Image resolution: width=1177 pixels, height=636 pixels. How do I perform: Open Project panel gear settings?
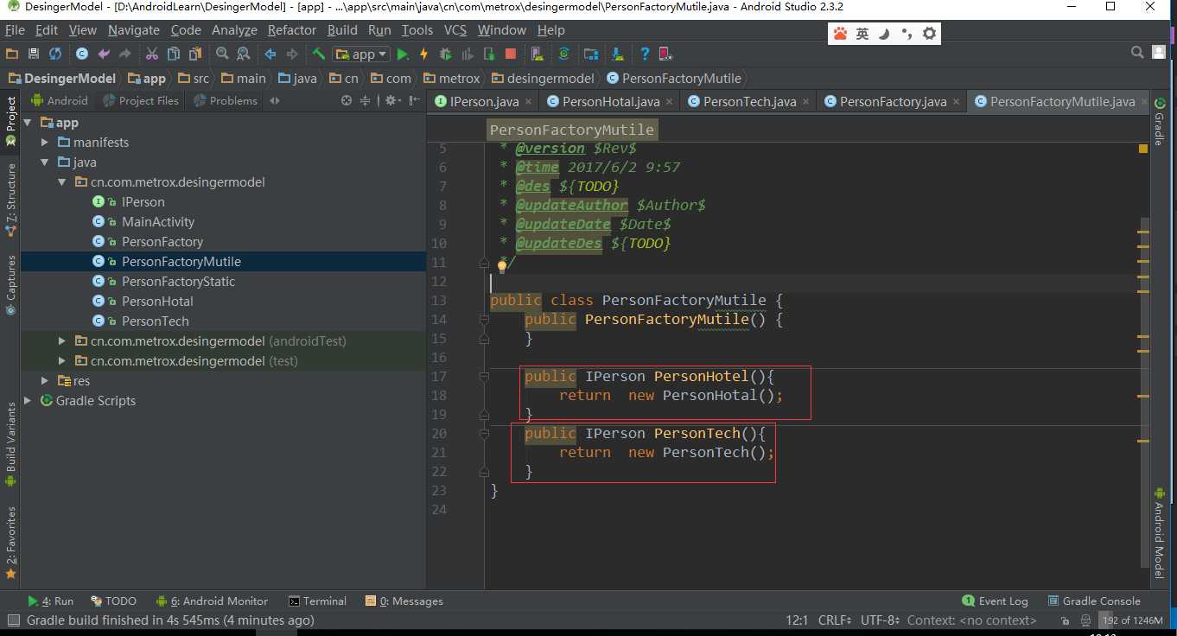391,100
